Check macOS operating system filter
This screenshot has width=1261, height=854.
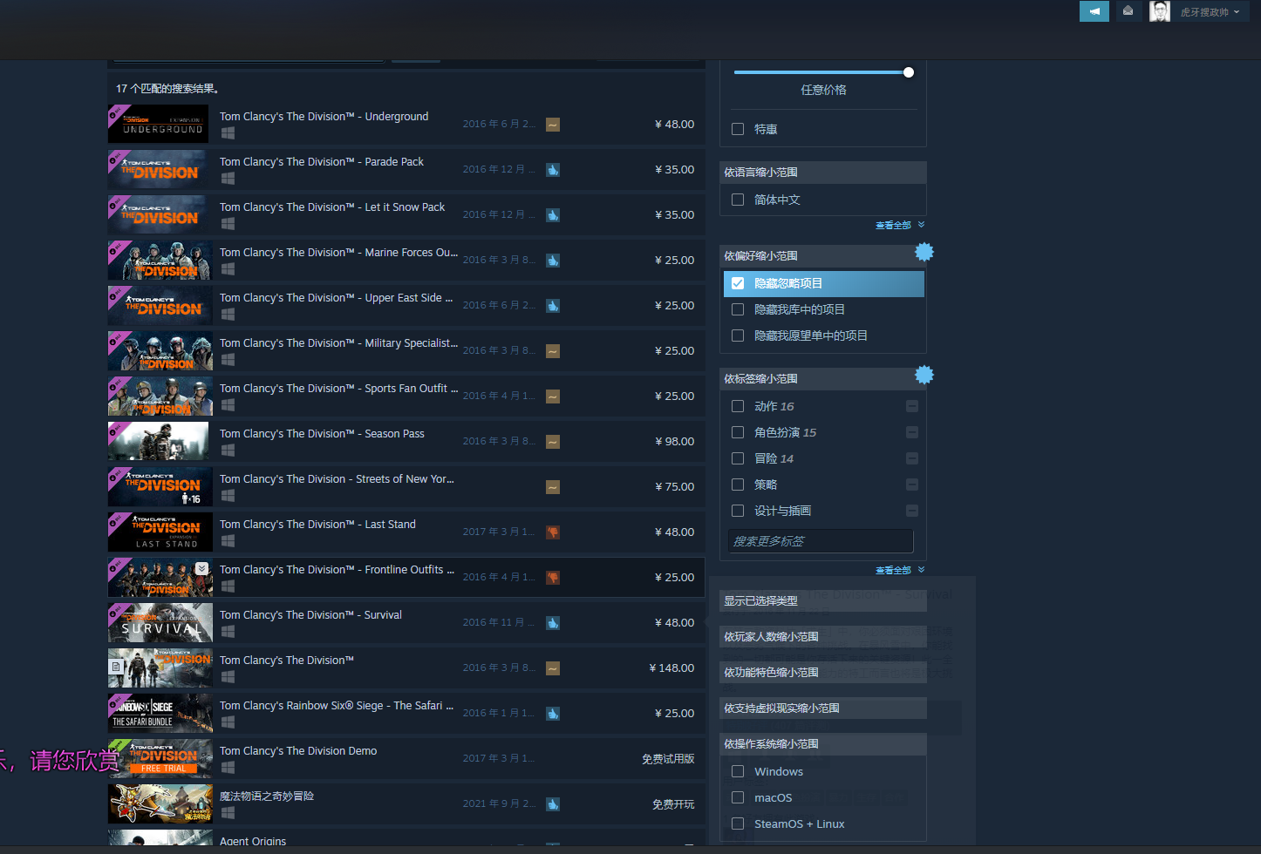pos(738,797)
